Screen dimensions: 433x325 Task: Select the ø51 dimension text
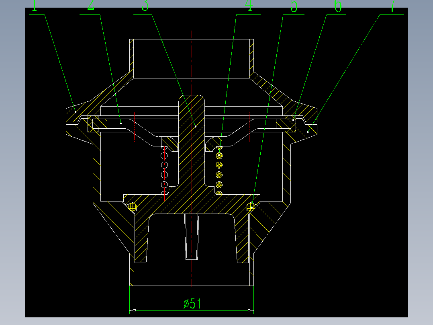(192, 304)
